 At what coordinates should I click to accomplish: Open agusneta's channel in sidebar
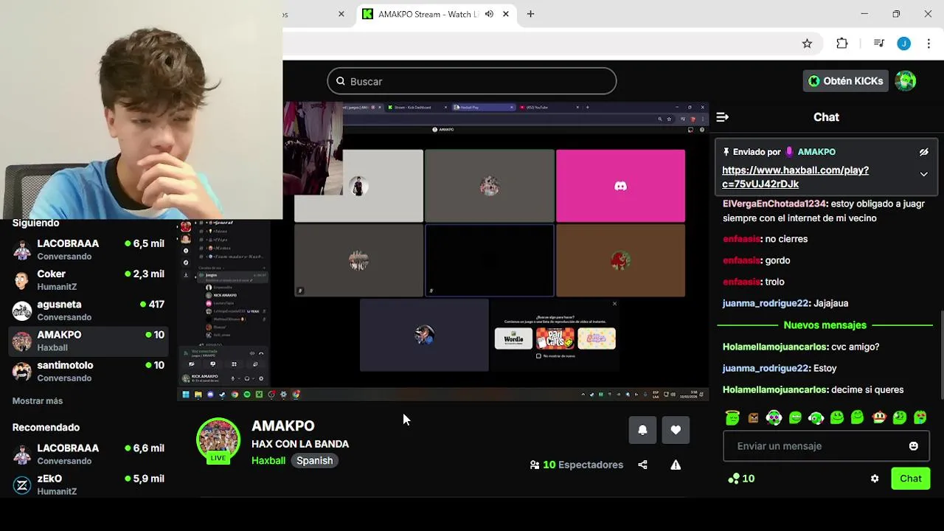pos(88,310)
